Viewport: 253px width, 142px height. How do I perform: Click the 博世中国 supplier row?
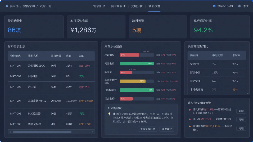[x=217, y=72]
